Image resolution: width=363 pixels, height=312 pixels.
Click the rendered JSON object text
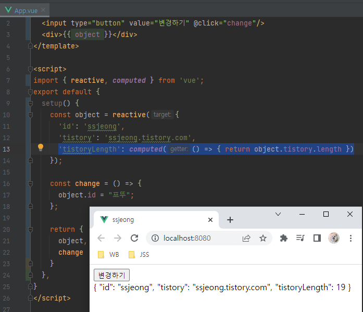point(222,288)
